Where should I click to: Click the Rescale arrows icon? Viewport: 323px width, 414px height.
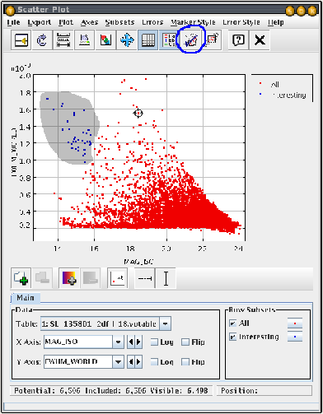[x=127, y=40]
